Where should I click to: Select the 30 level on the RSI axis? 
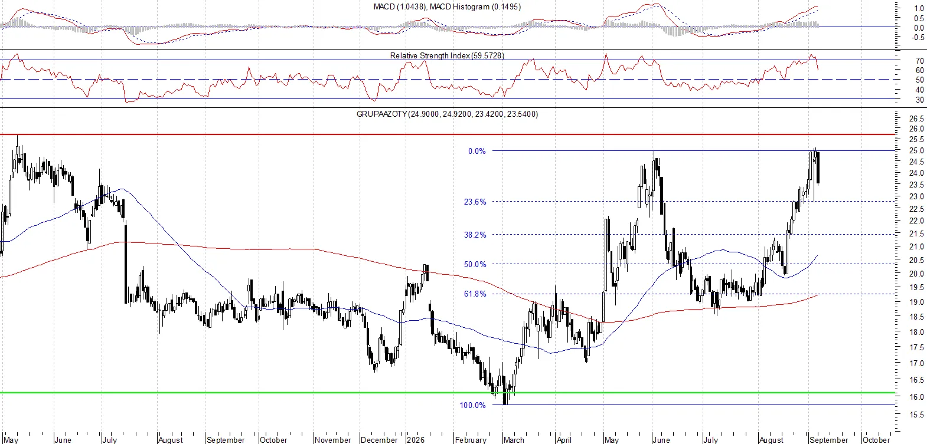(x=920, y=100)
